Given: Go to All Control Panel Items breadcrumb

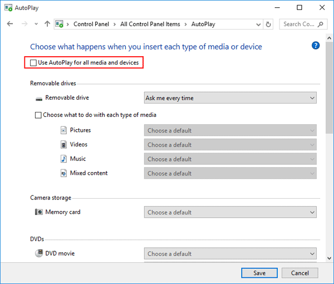Looking at the screenshot, I should tap(151, 25).
